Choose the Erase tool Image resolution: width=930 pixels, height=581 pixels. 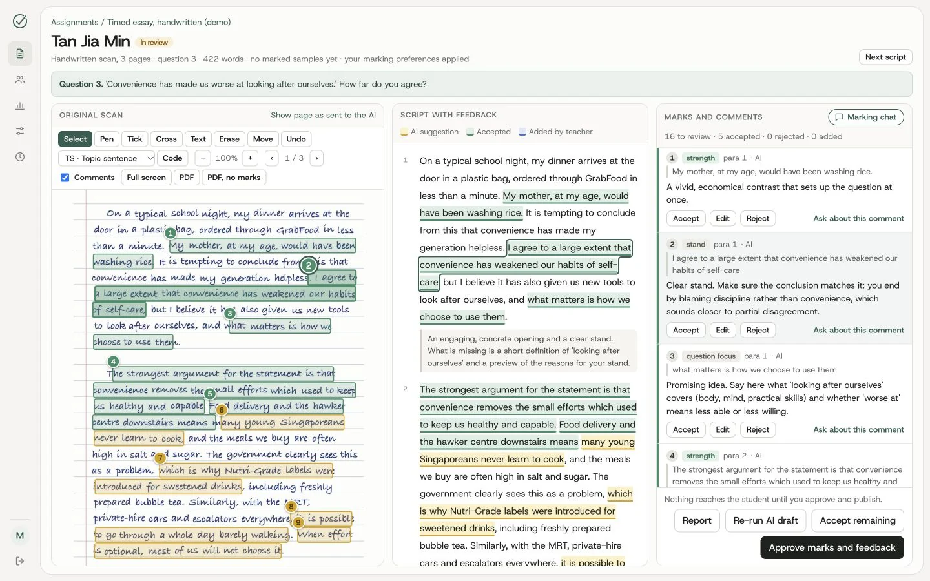pos(229,139)
